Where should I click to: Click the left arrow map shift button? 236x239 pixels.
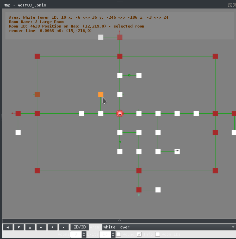point(8,227)
